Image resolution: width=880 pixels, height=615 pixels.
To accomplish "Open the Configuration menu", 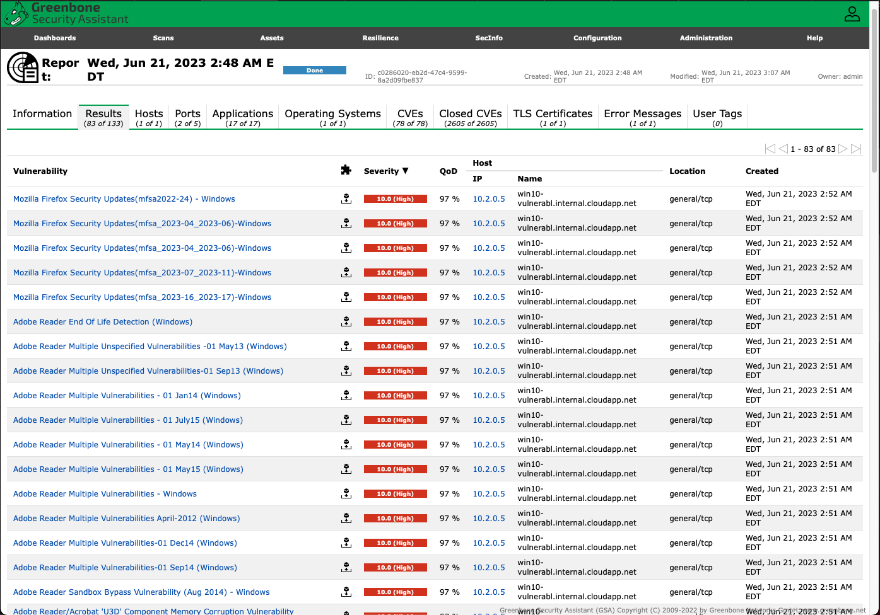I will (597, 38).
